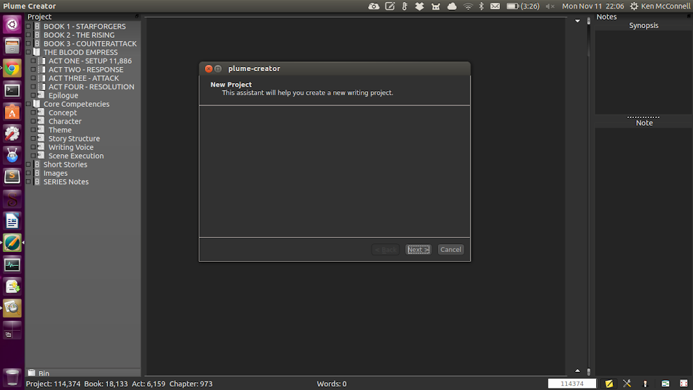The height and width of the screenshot is (390, 693).
Task: Expand the BOOK 1 - STARFORGERS tree node
Action: [x=29, y=26]
